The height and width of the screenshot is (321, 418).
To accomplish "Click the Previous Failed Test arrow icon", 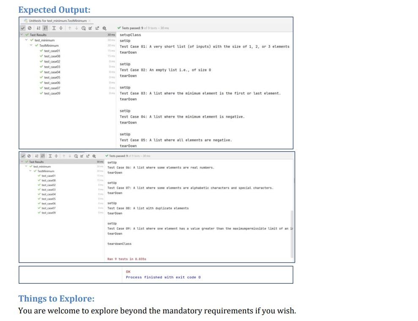I will [70, 28].
